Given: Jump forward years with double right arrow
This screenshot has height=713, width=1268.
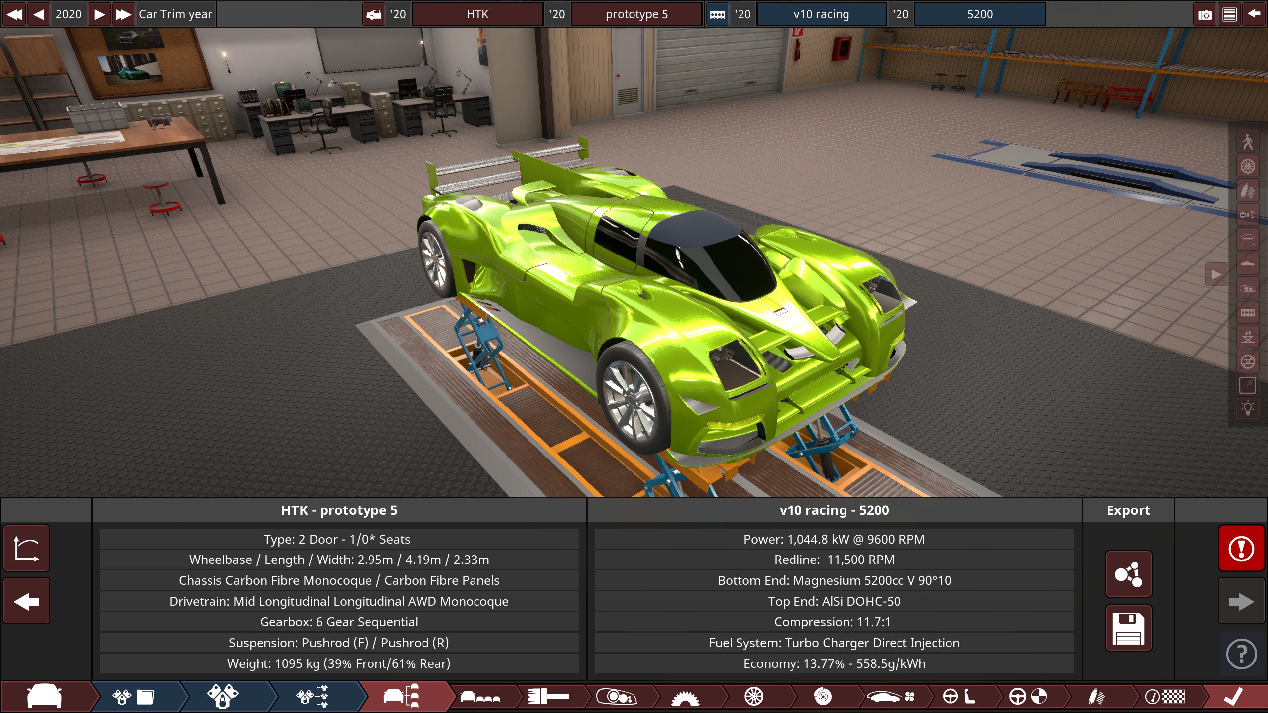Looking at the screenshot, I should pyautogui.click(x=123, y=14).
